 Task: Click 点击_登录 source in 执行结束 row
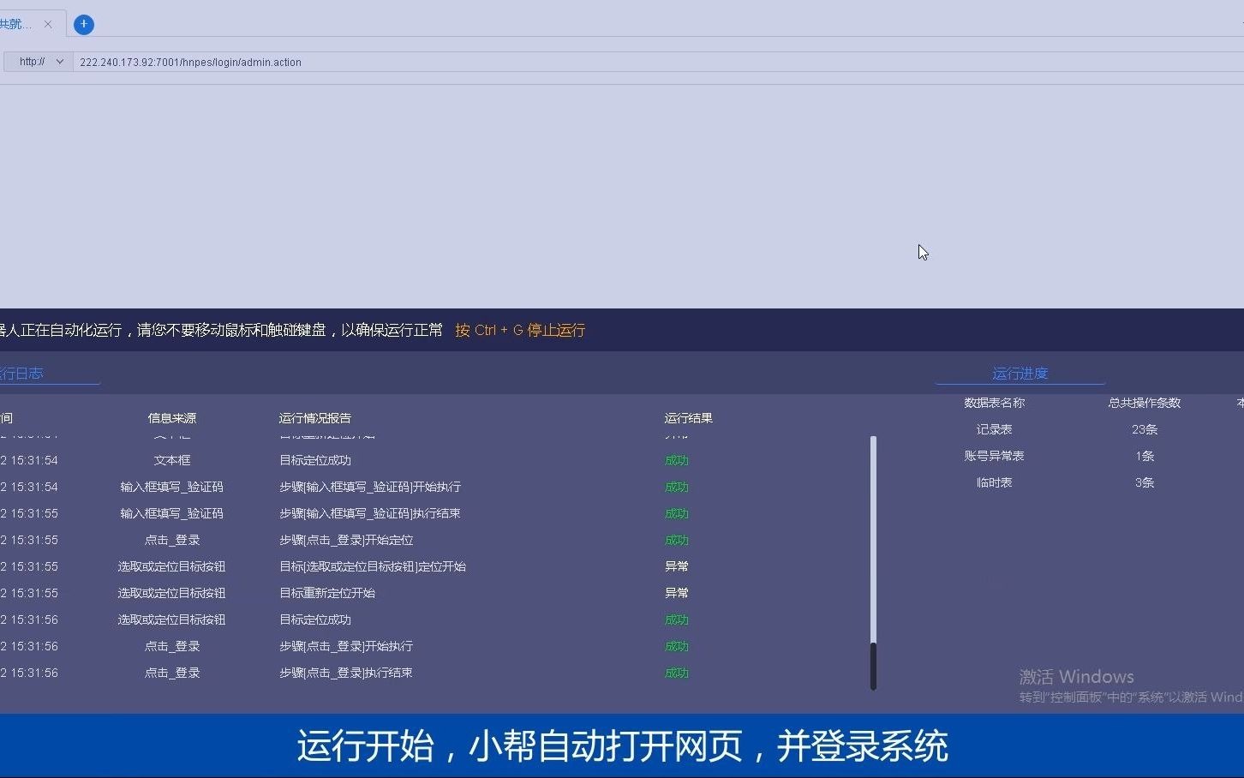pyautogui.click(x=172, y=673)
